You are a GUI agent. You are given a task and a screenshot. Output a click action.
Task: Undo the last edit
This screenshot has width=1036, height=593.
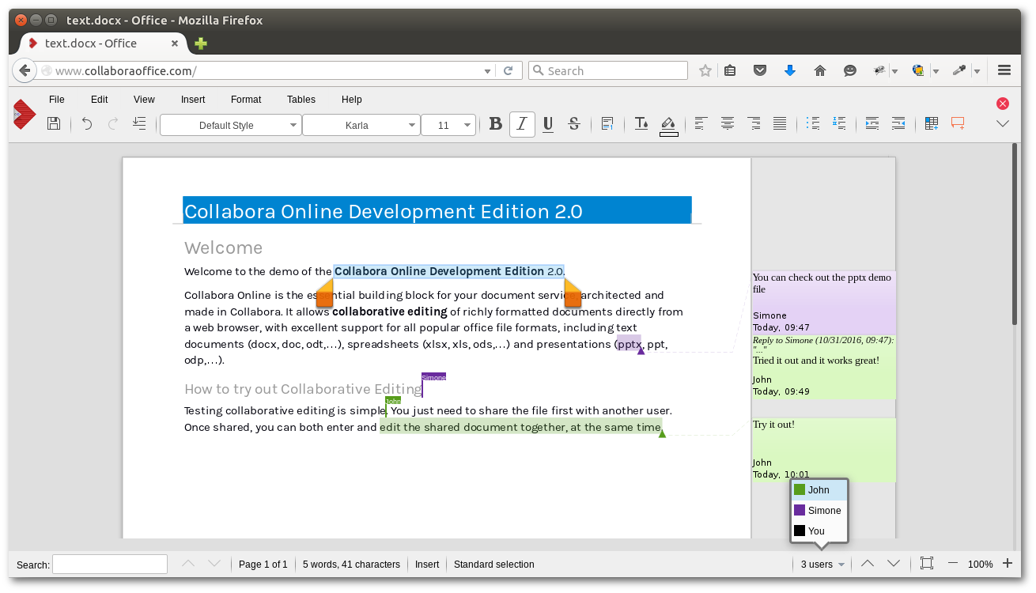coord(87,123)
